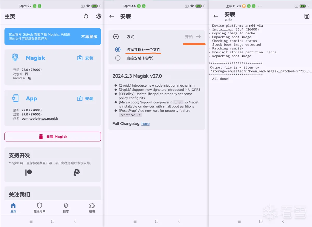Install Magisk via the Magisk card button
Viewport: 312px width, 227px height.
[85, 58]
